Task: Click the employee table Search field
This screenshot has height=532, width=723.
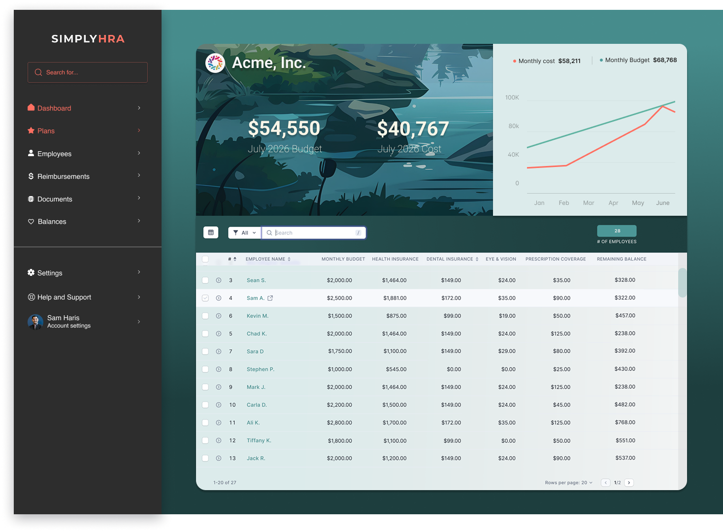Action: [314, 233]
